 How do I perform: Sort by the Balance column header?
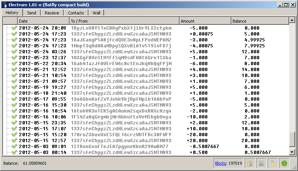tap(260, 21)
